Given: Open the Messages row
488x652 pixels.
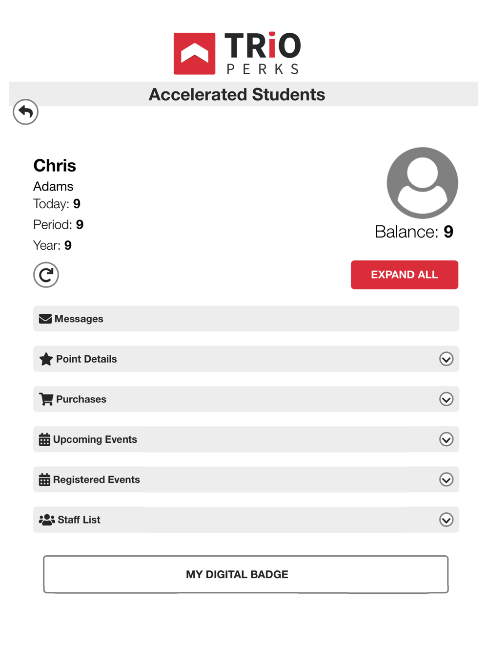Looking at the screenshot, I should pos(246,319).
